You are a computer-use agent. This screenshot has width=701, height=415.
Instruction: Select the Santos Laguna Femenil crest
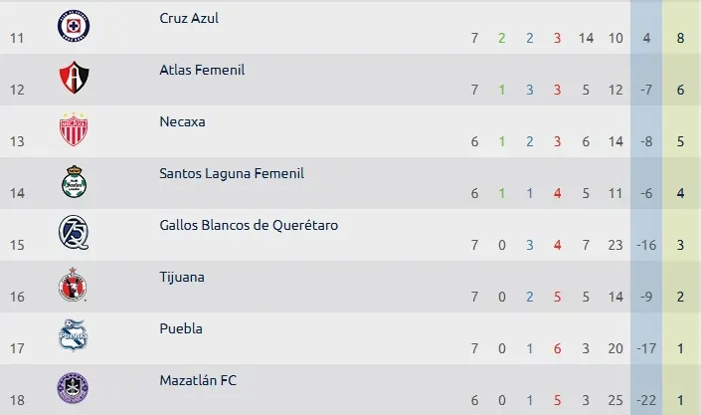74,181
